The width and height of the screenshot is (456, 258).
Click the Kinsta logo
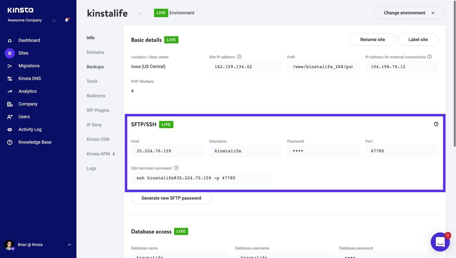20,10
